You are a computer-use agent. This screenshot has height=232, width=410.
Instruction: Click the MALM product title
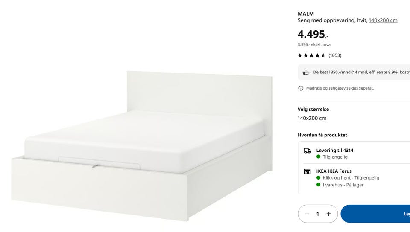306,14
